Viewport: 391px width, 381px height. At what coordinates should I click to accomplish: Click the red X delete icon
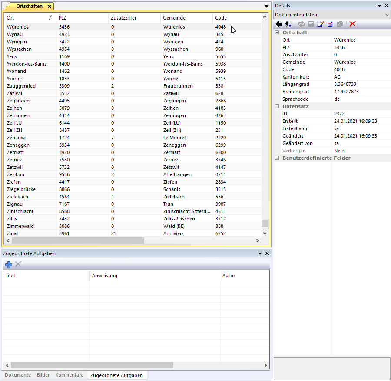click(352, 24)
